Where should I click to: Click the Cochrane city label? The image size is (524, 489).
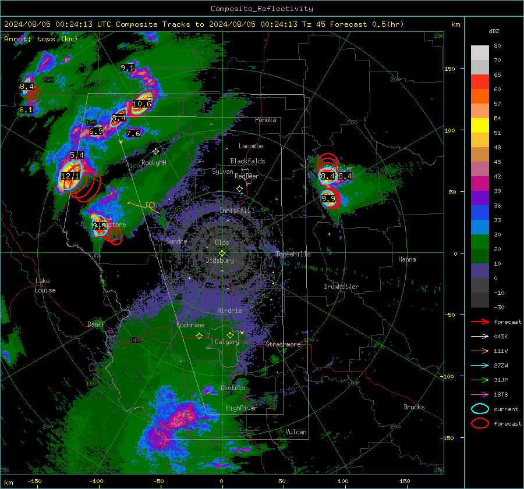pyautogui.click(x=190, y=325)
